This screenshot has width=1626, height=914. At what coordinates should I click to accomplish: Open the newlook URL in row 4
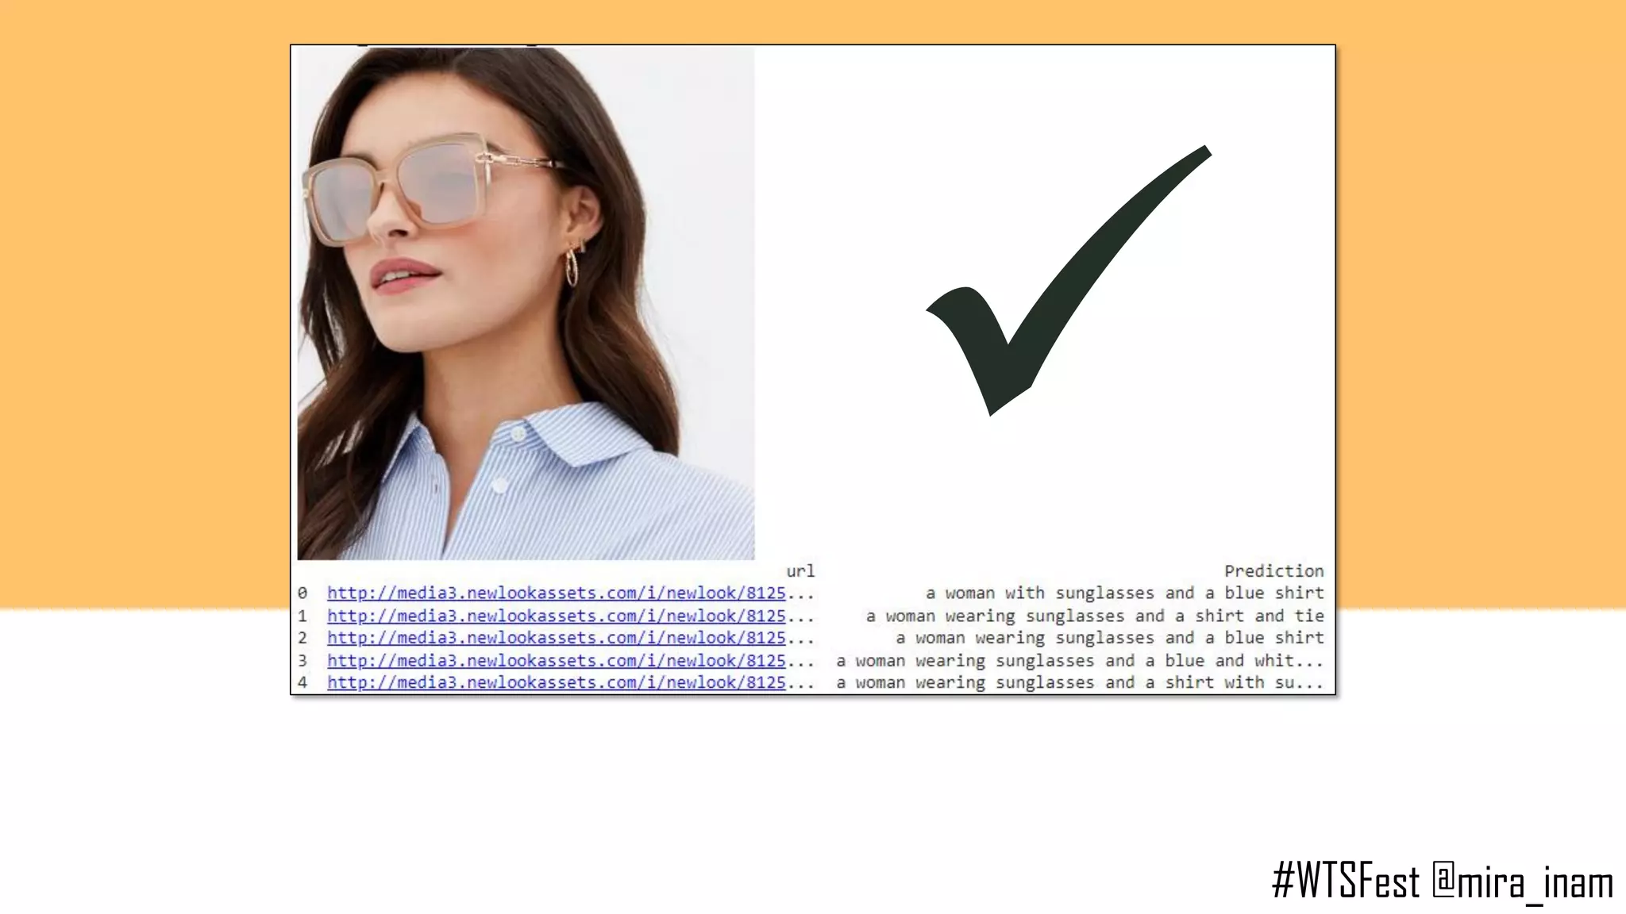tap(556, 682)
